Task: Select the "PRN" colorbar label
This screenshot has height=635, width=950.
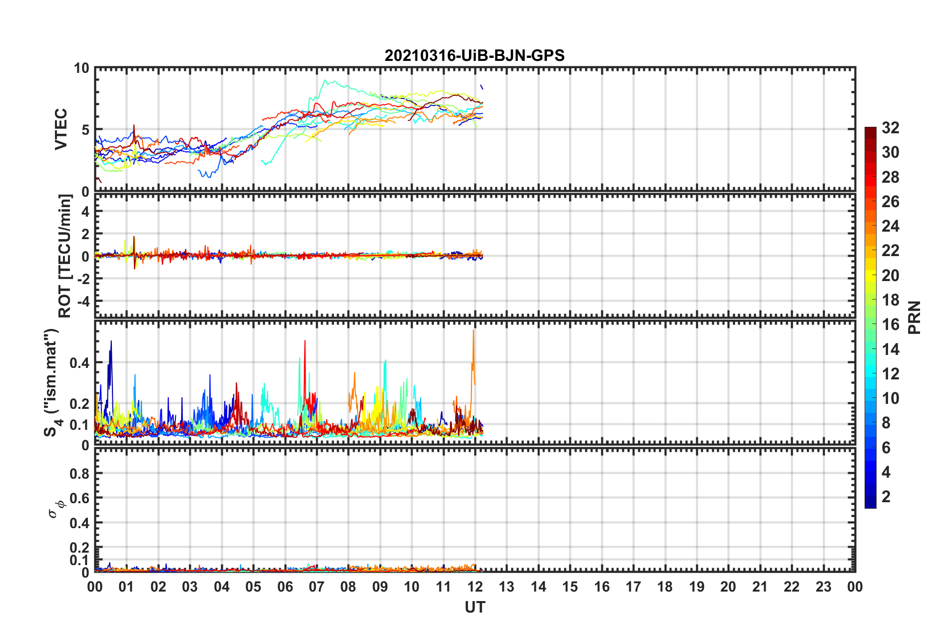Action: (x=915, y=317)
